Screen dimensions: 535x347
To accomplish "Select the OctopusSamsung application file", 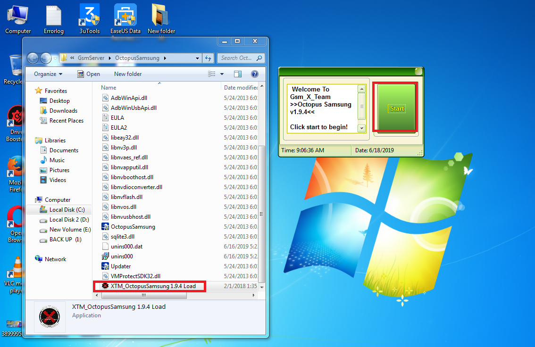I will (x=128, y=227).
